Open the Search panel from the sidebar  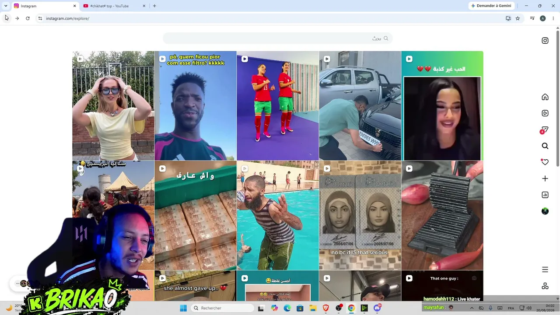pos(545,146)
